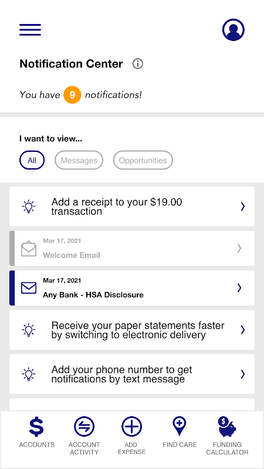
Task: Open Any Bank - HSA Disclosure message
Action: tap(132, 288)
